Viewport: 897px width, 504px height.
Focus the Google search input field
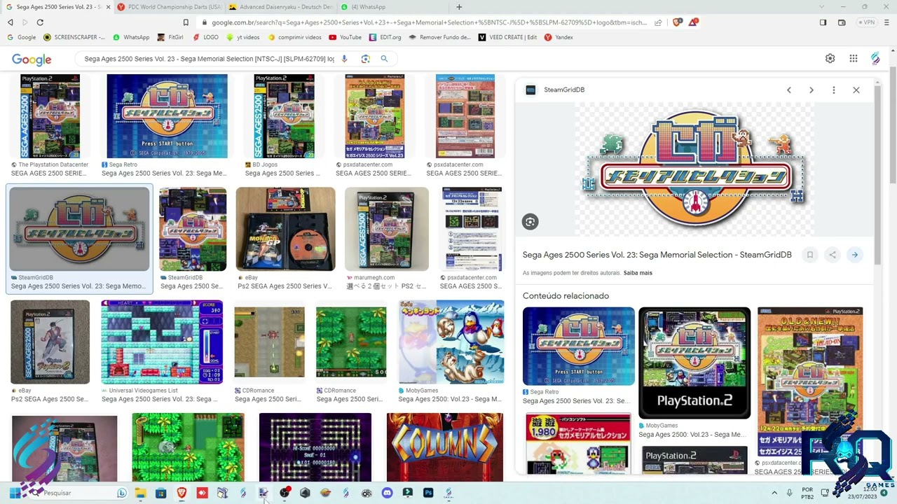(x=209, y=59)
